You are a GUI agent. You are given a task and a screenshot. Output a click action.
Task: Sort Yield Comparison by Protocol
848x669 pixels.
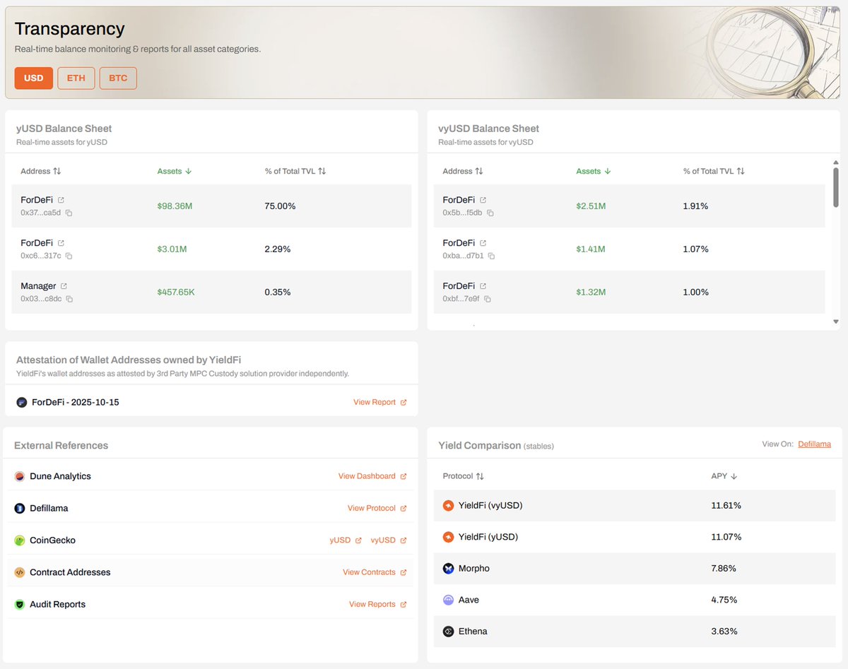[464, 476]
